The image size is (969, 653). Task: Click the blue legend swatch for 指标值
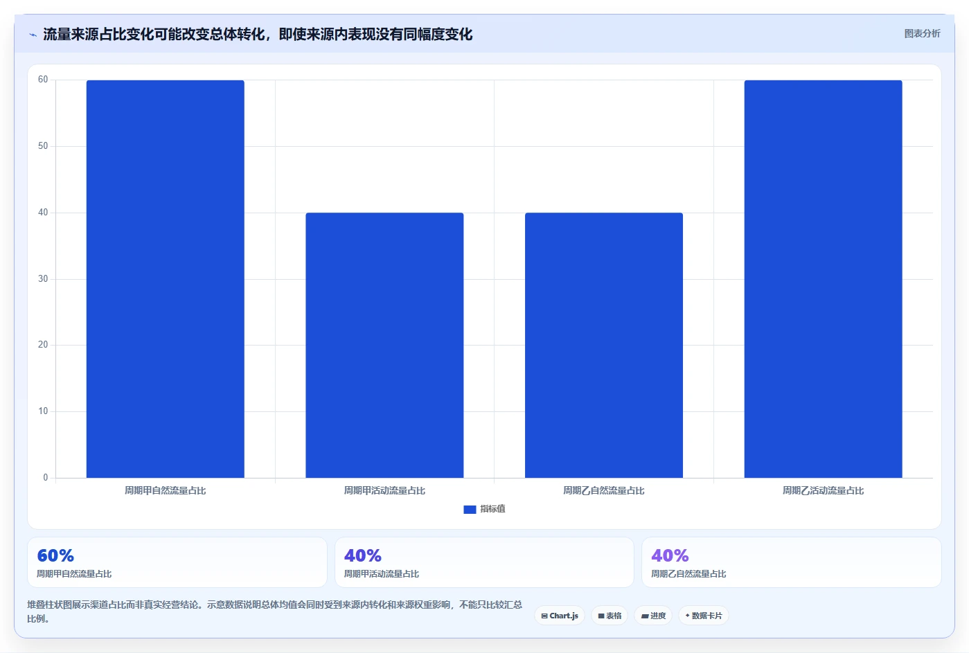click(x=470, y=510)
